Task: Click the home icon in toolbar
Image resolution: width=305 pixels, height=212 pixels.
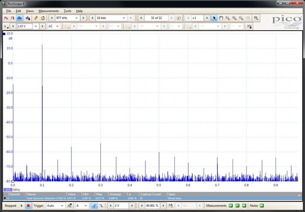Action: pos(43,18)
